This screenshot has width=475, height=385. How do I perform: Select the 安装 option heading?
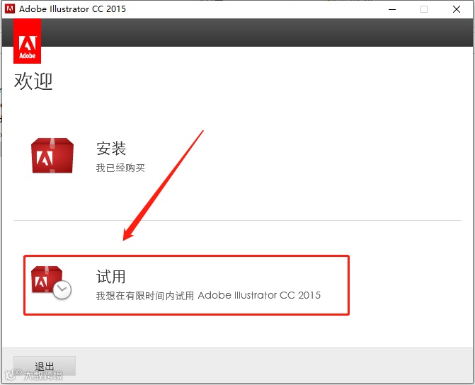111,149
